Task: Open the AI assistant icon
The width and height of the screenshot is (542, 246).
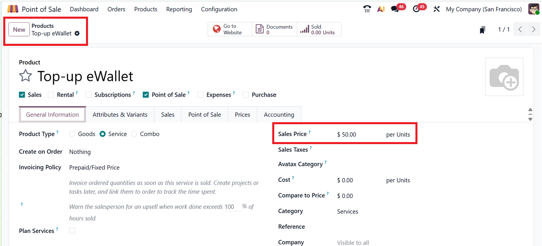Action: (x=381, y=9)
